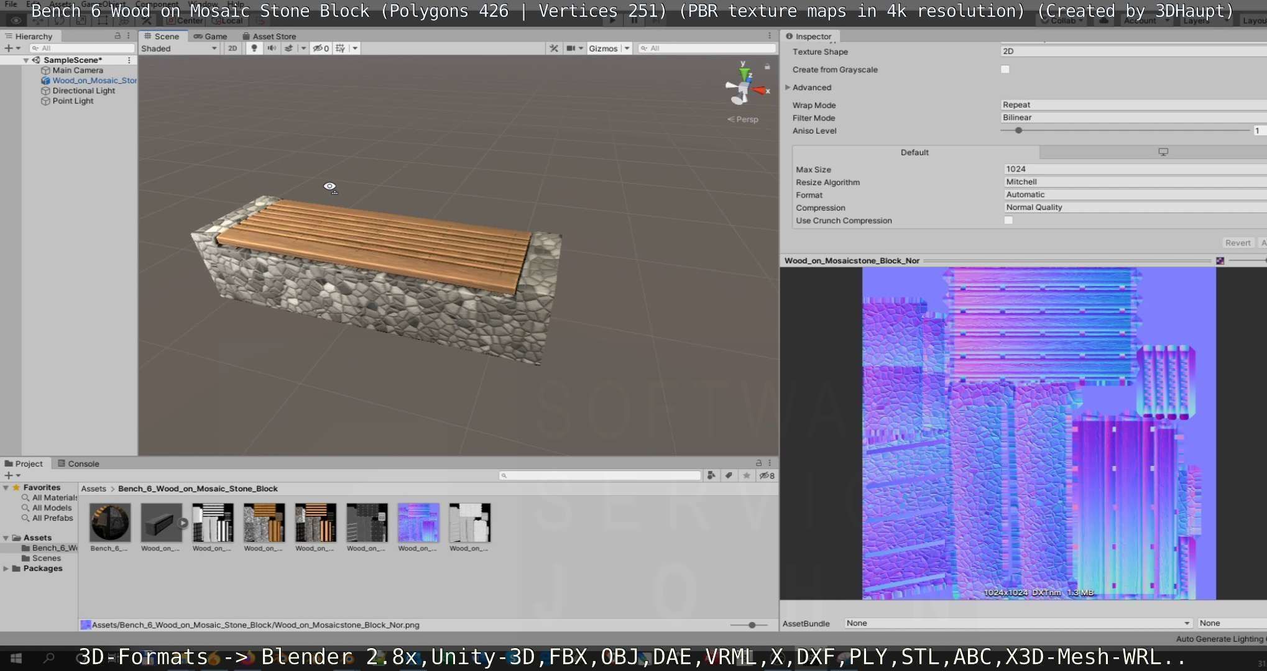Lock the Project panel
The height and width of the screenshot is (671, 1267).
758,463
